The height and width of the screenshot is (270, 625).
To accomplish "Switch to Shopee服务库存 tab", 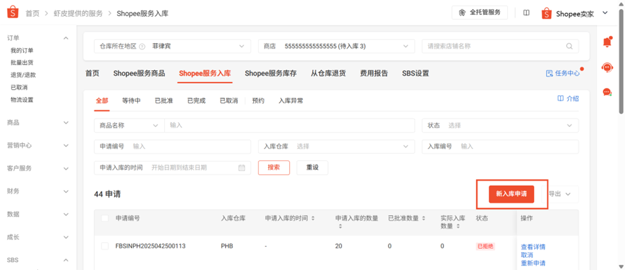I will coord(271,73).
